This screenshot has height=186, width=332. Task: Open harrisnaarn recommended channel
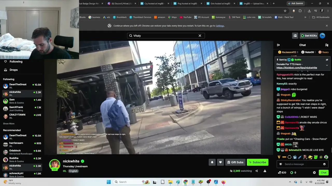point(22,144)
